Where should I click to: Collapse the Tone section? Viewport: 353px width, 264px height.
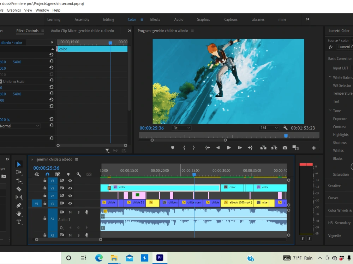(330, 111)
